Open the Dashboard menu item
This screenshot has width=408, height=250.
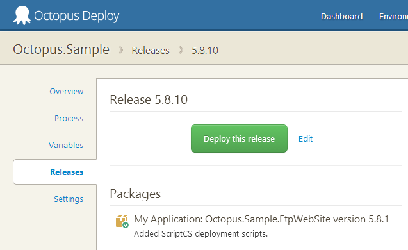(x=341, y=17)
